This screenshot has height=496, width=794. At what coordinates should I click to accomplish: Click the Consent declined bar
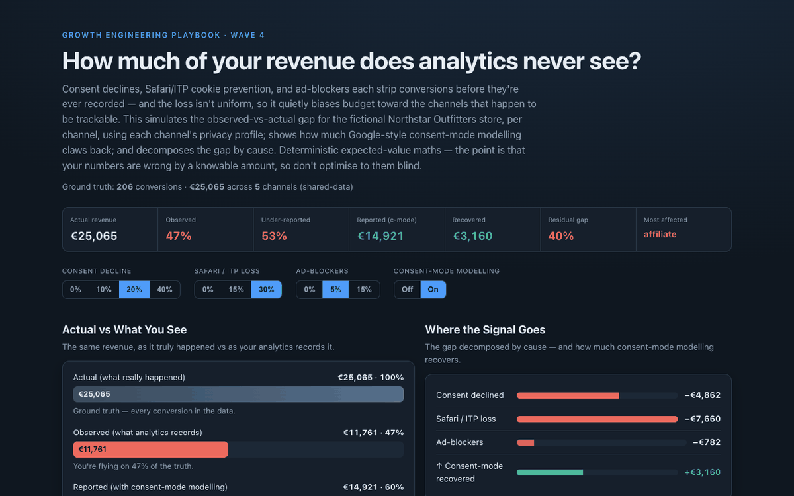click(568, 395)
